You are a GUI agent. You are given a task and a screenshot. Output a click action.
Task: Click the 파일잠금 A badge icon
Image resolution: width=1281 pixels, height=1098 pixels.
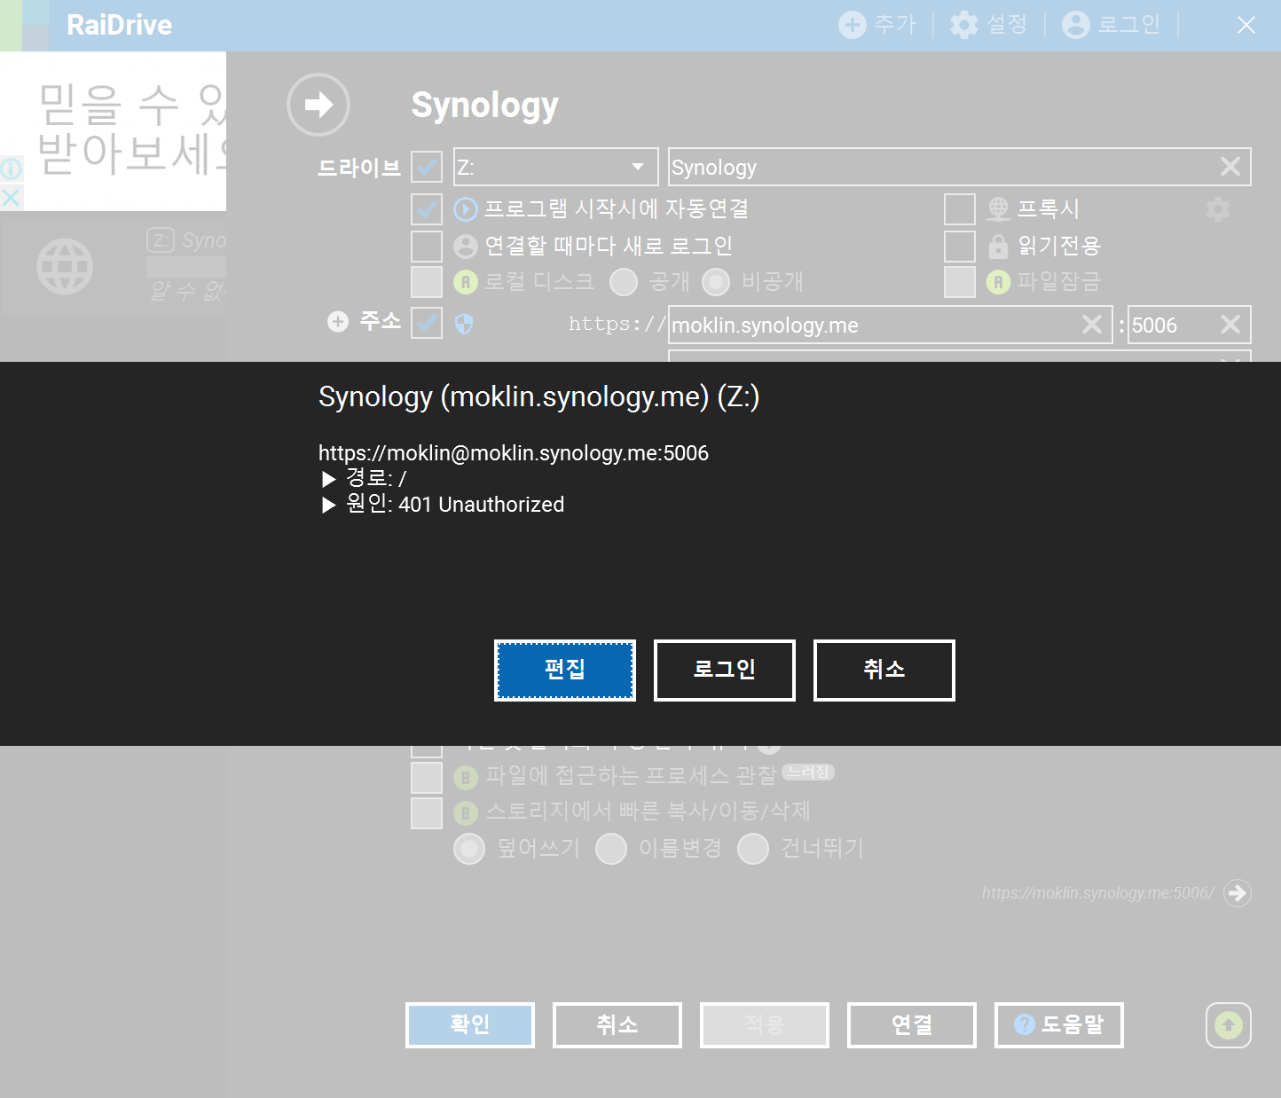pos(998,282)
